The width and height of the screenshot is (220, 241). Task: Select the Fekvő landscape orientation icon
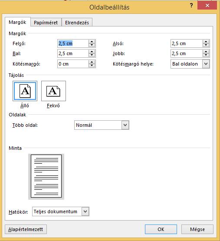coord(53,91)
